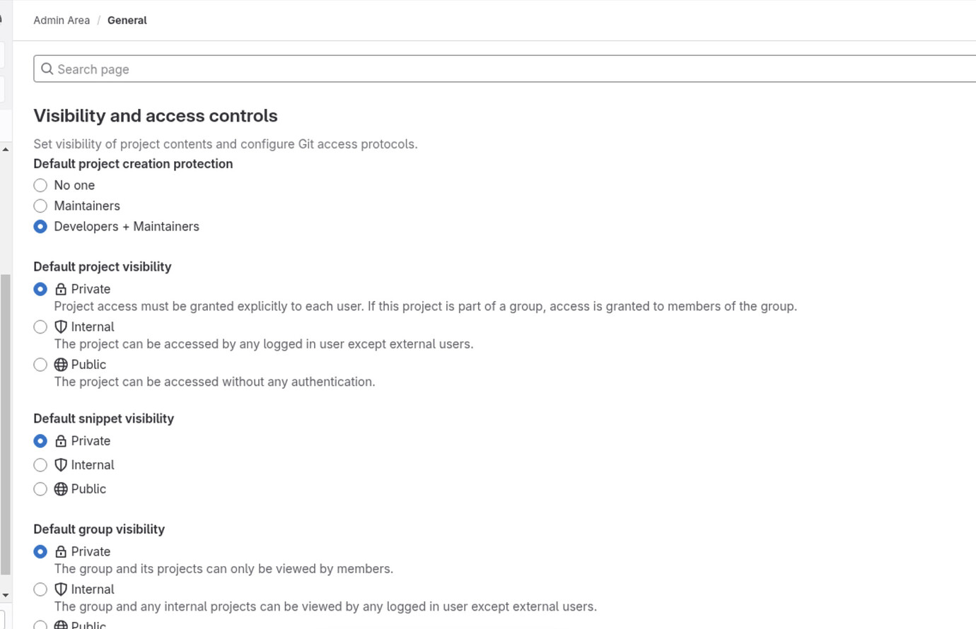Click the globe icon beside group Public option
The height and width of the screenshot is (629, 976).
[x=62, y=623]
